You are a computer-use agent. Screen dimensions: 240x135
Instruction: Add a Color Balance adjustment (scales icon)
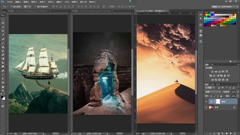[x=214, y=76]
